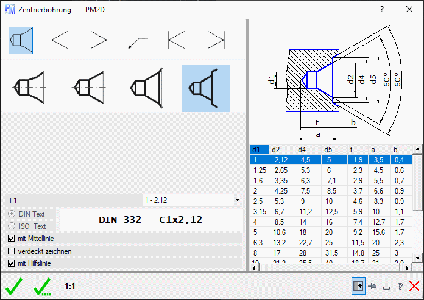Click the red X cancel icon at bottom
The height and width of the screenshot is (300, 424).
(x=414, y=285)
